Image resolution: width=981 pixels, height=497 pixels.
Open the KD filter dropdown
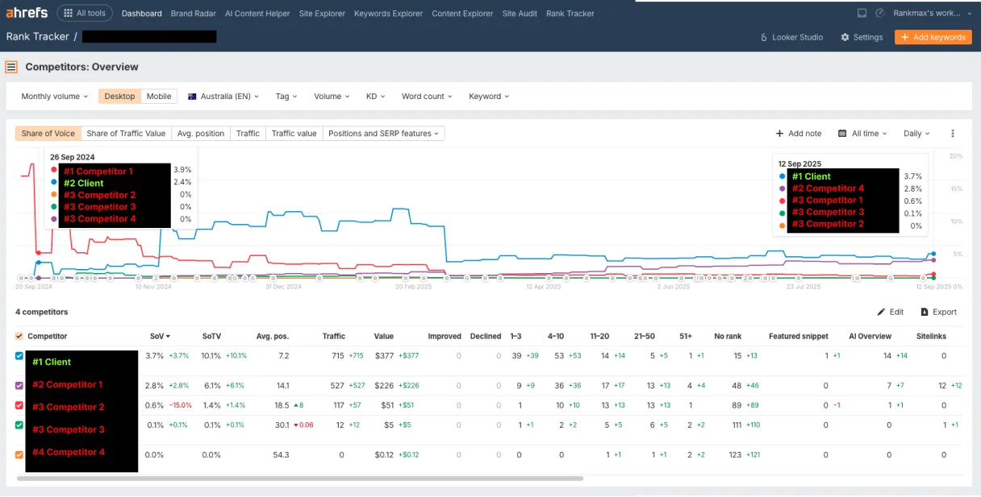[376, 96]
